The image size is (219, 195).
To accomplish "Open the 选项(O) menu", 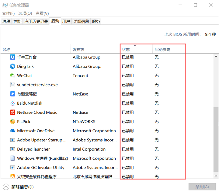I will (x=25, y=13).
